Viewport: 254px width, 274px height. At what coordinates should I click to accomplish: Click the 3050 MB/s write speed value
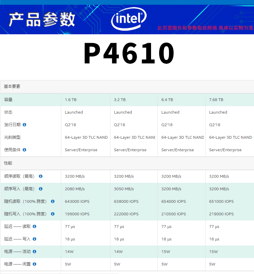[x=124, y=189]
